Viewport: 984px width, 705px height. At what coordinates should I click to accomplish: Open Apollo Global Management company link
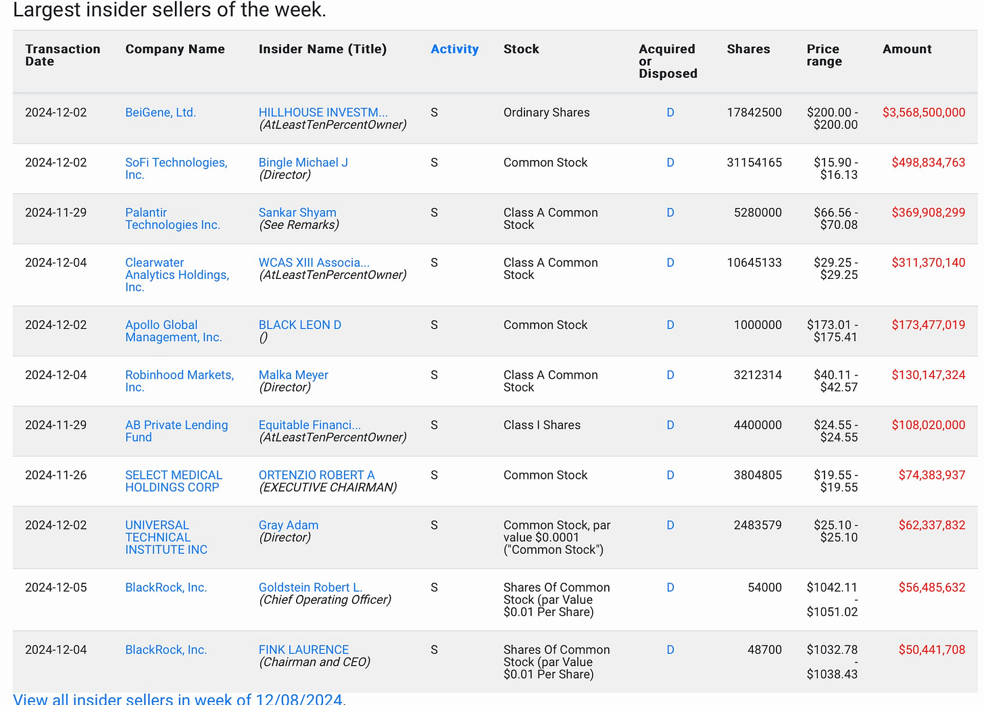click(x=174, y=331)
